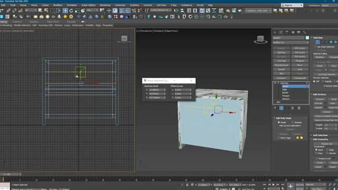Select the Rotate tool in main toolbar
This screenshot has height=190, width=338.
point(71,11)
